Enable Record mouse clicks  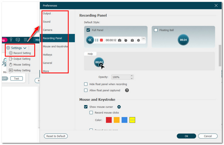[91, 113]
